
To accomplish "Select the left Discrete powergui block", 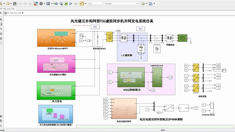I will pyautogui.click(x=95, y=27).
